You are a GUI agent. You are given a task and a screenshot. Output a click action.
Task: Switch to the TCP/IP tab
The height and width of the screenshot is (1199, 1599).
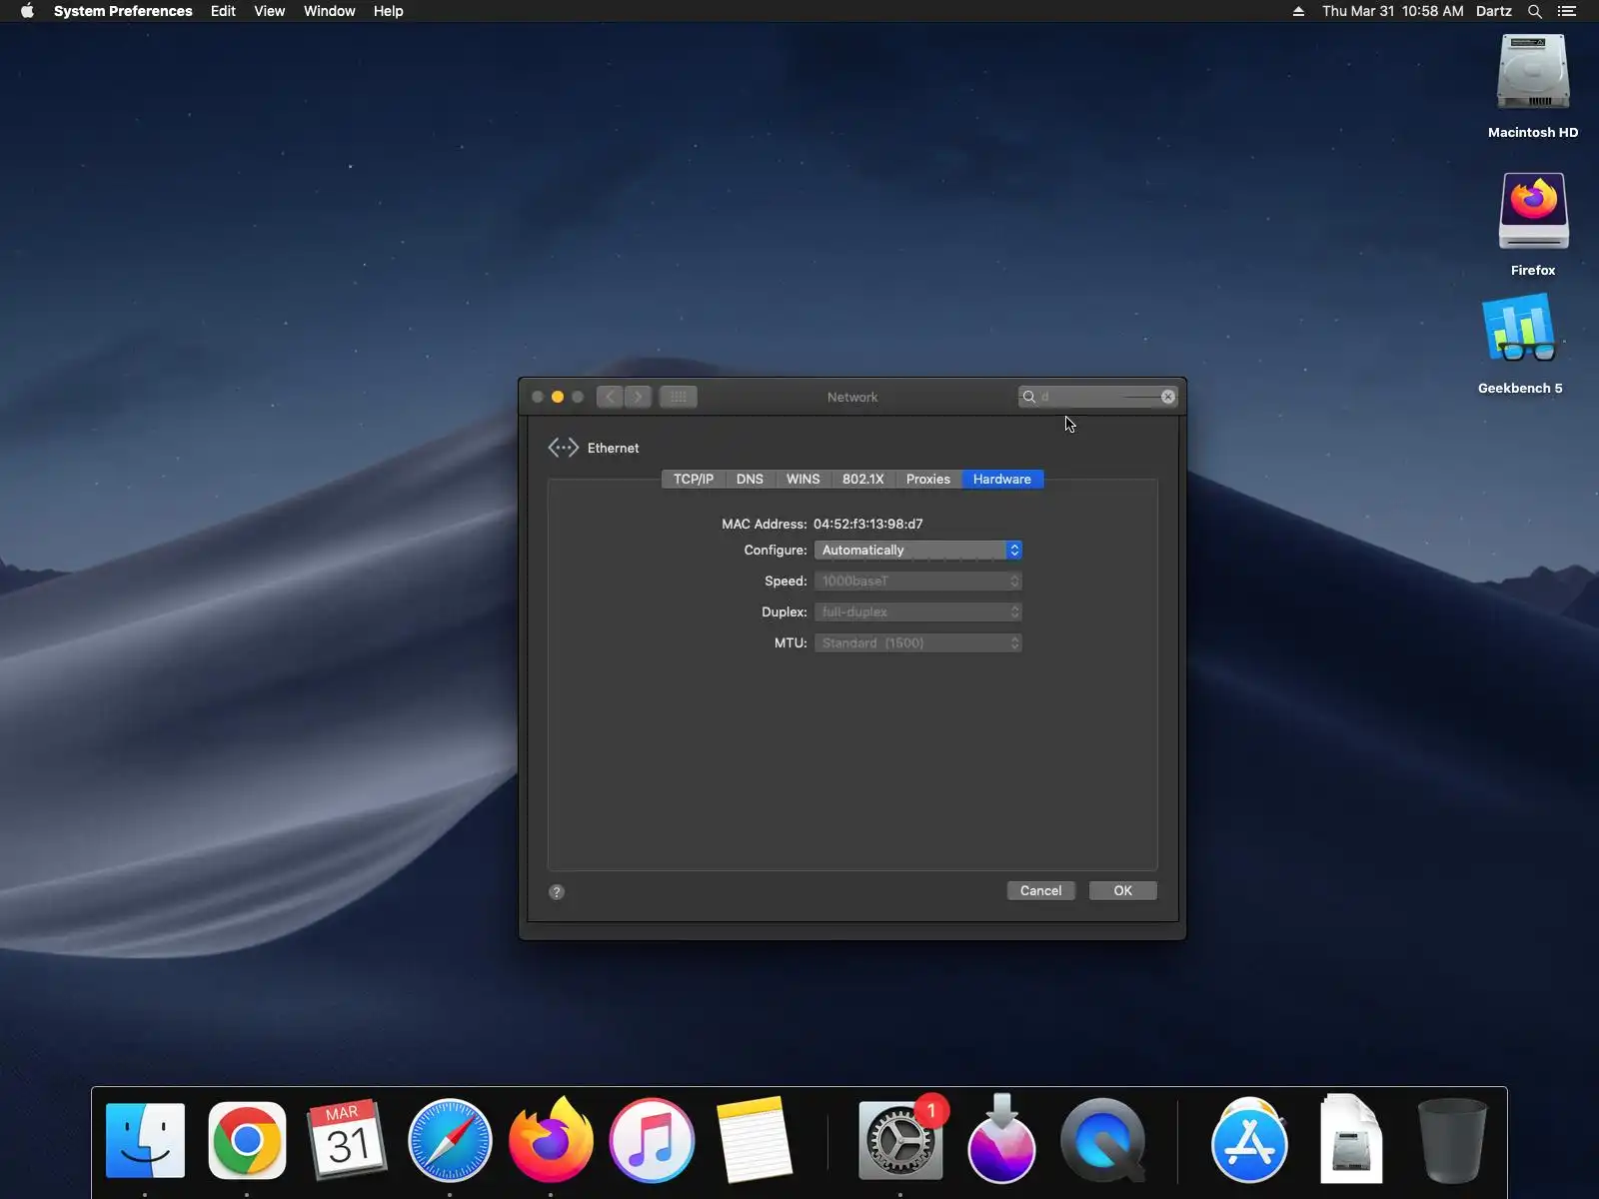tap(694, 480)
